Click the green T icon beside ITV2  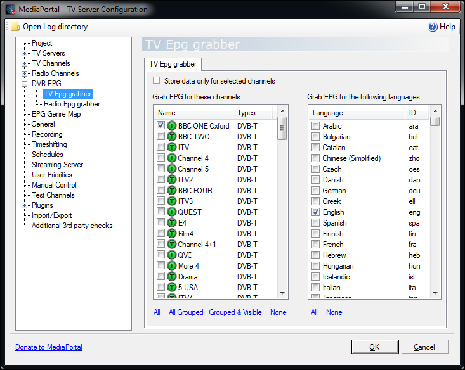[172, 179]
